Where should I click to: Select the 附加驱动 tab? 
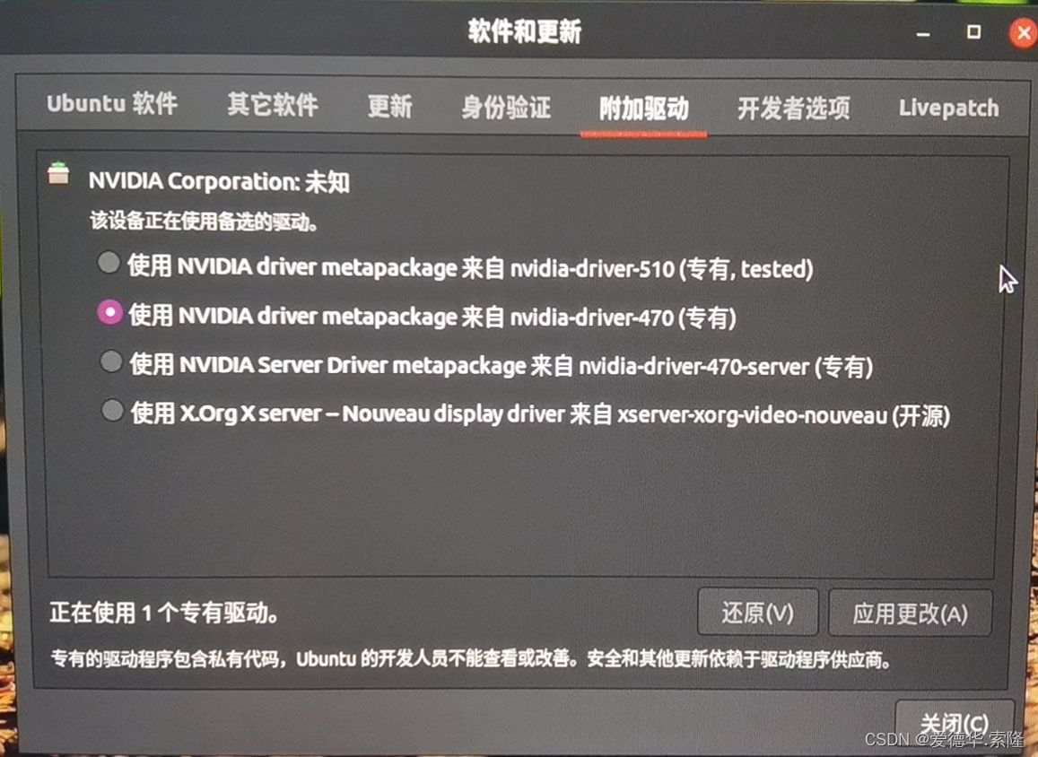point(643,109)
